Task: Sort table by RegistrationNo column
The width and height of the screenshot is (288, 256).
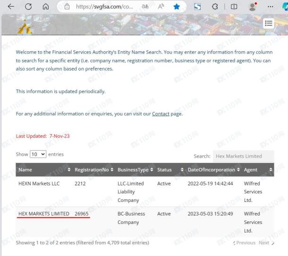Action: coord(93,170)
